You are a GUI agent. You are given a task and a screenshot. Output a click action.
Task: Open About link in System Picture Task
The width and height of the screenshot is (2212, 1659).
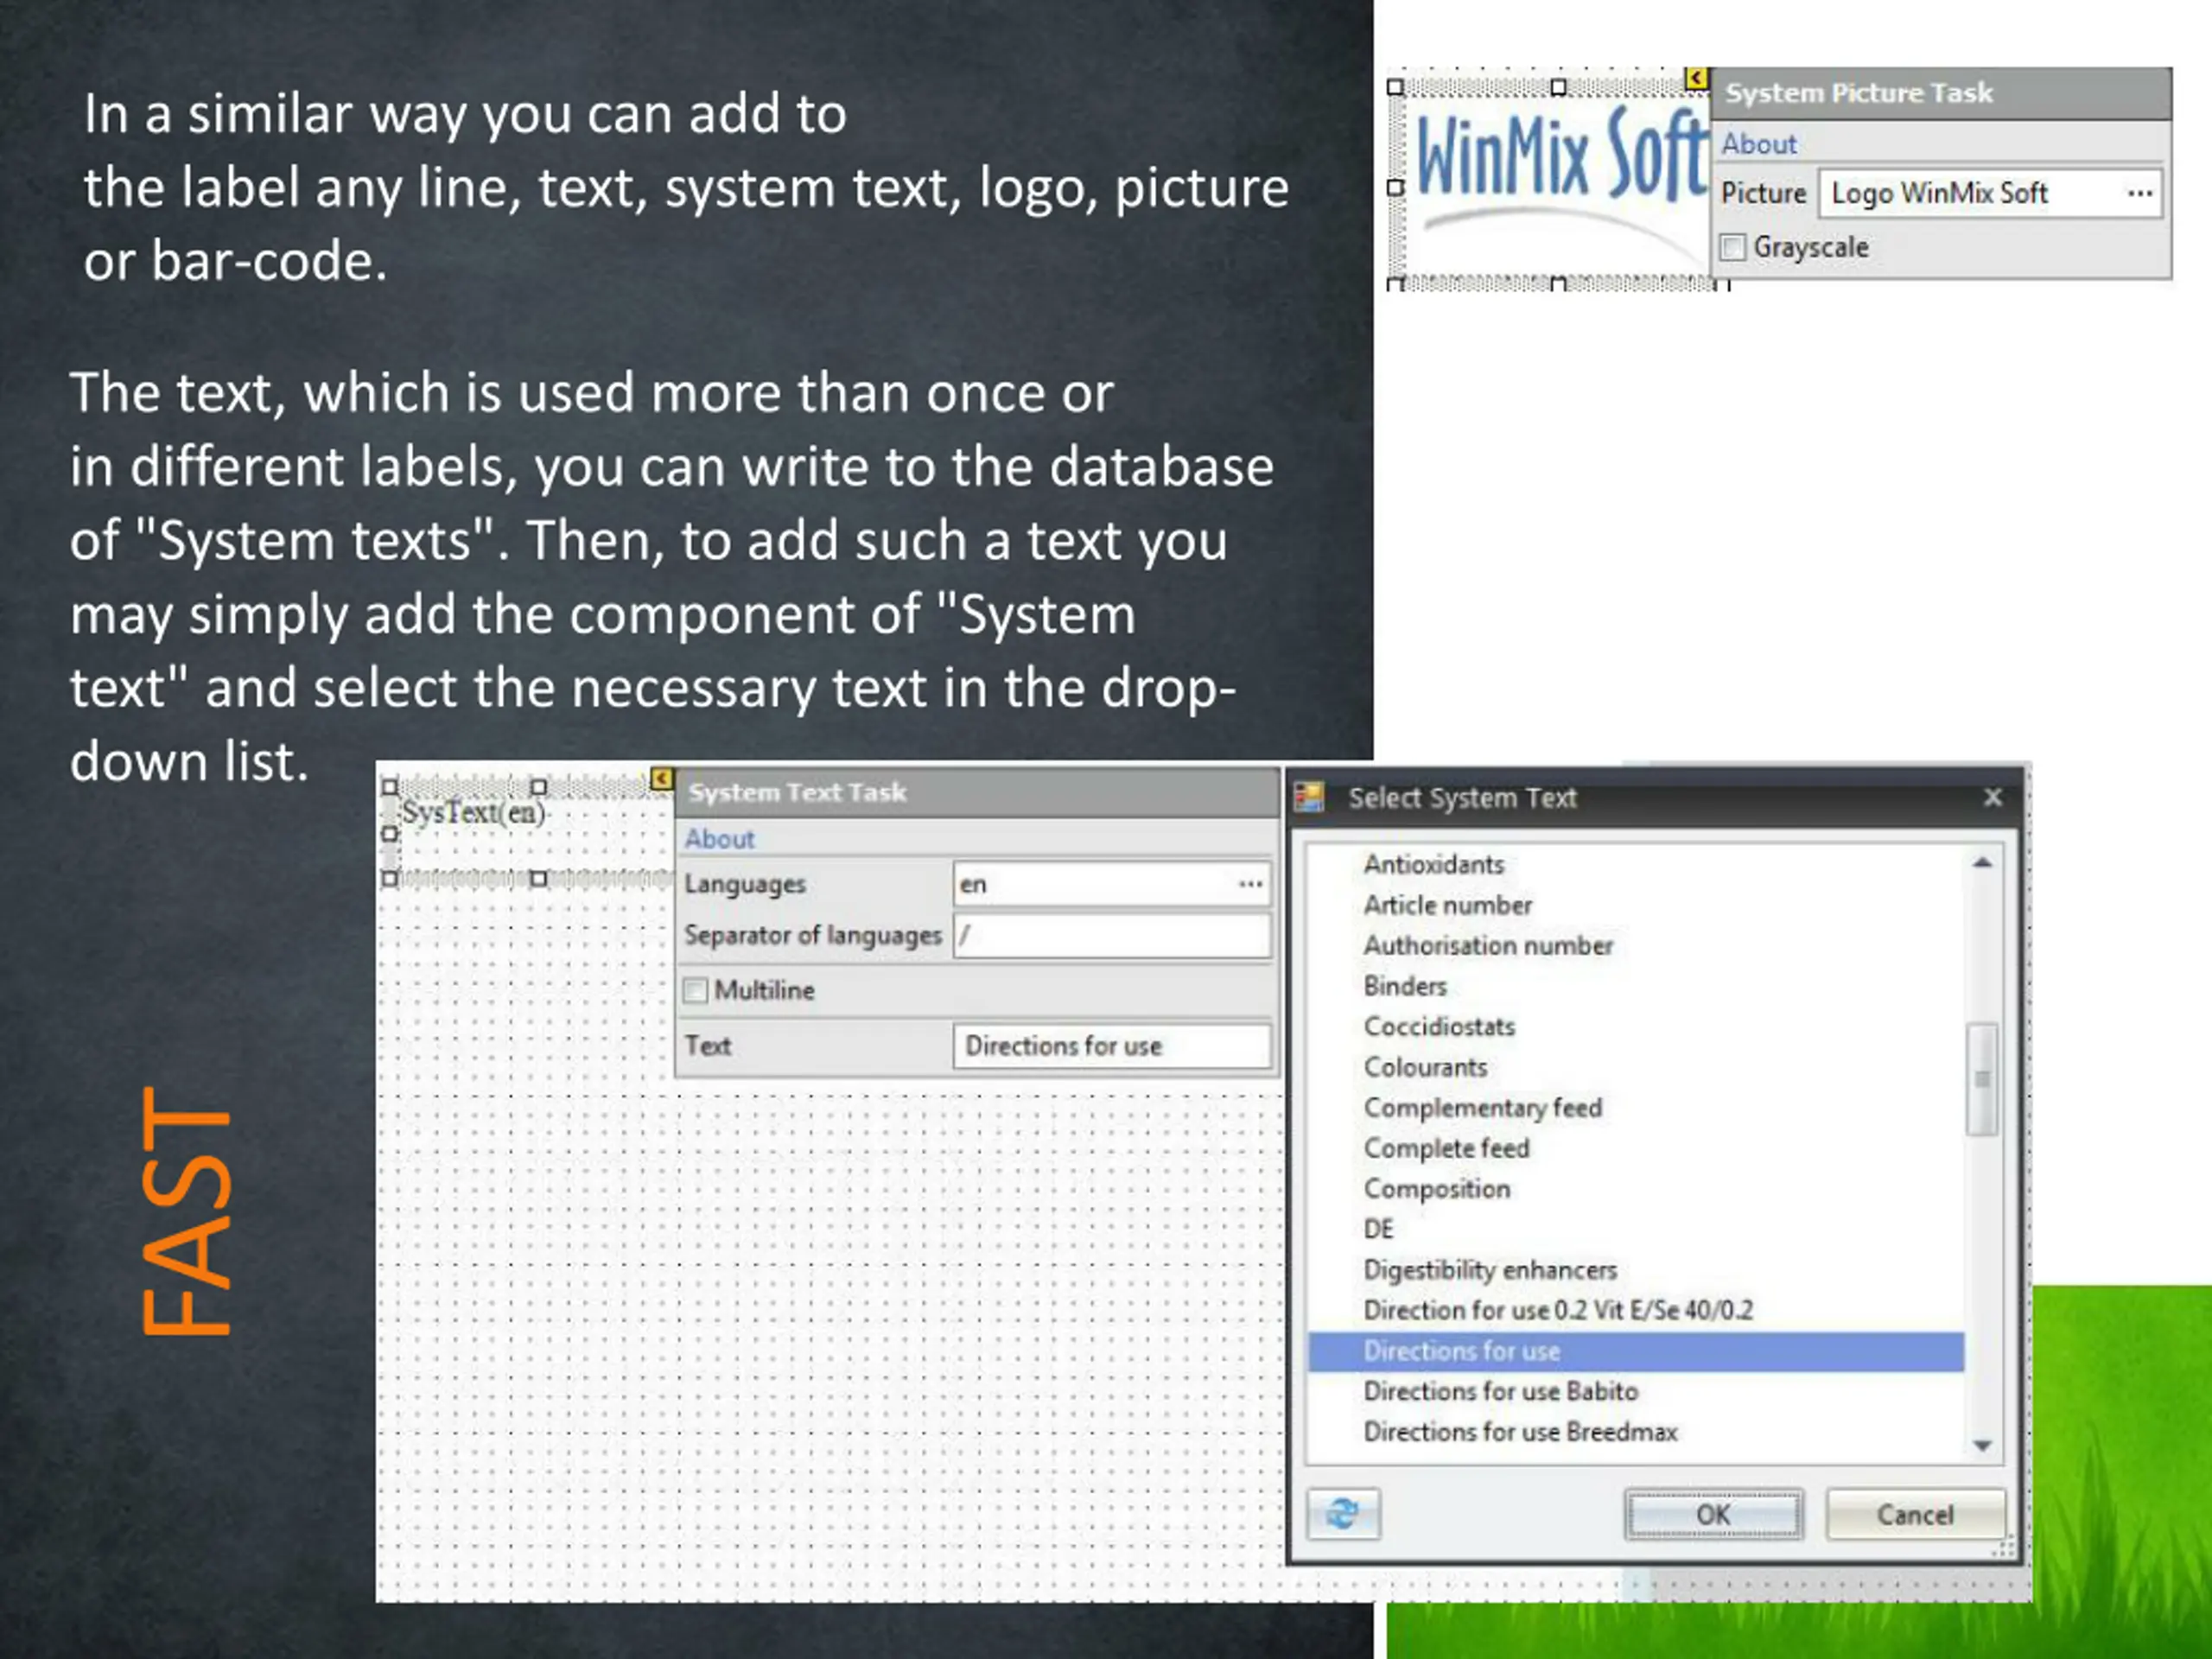tap(1759, 144)
